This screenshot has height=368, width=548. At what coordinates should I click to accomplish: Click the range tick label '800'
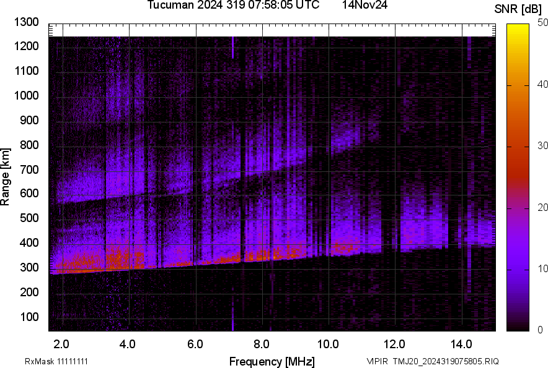tap(29, 144)
